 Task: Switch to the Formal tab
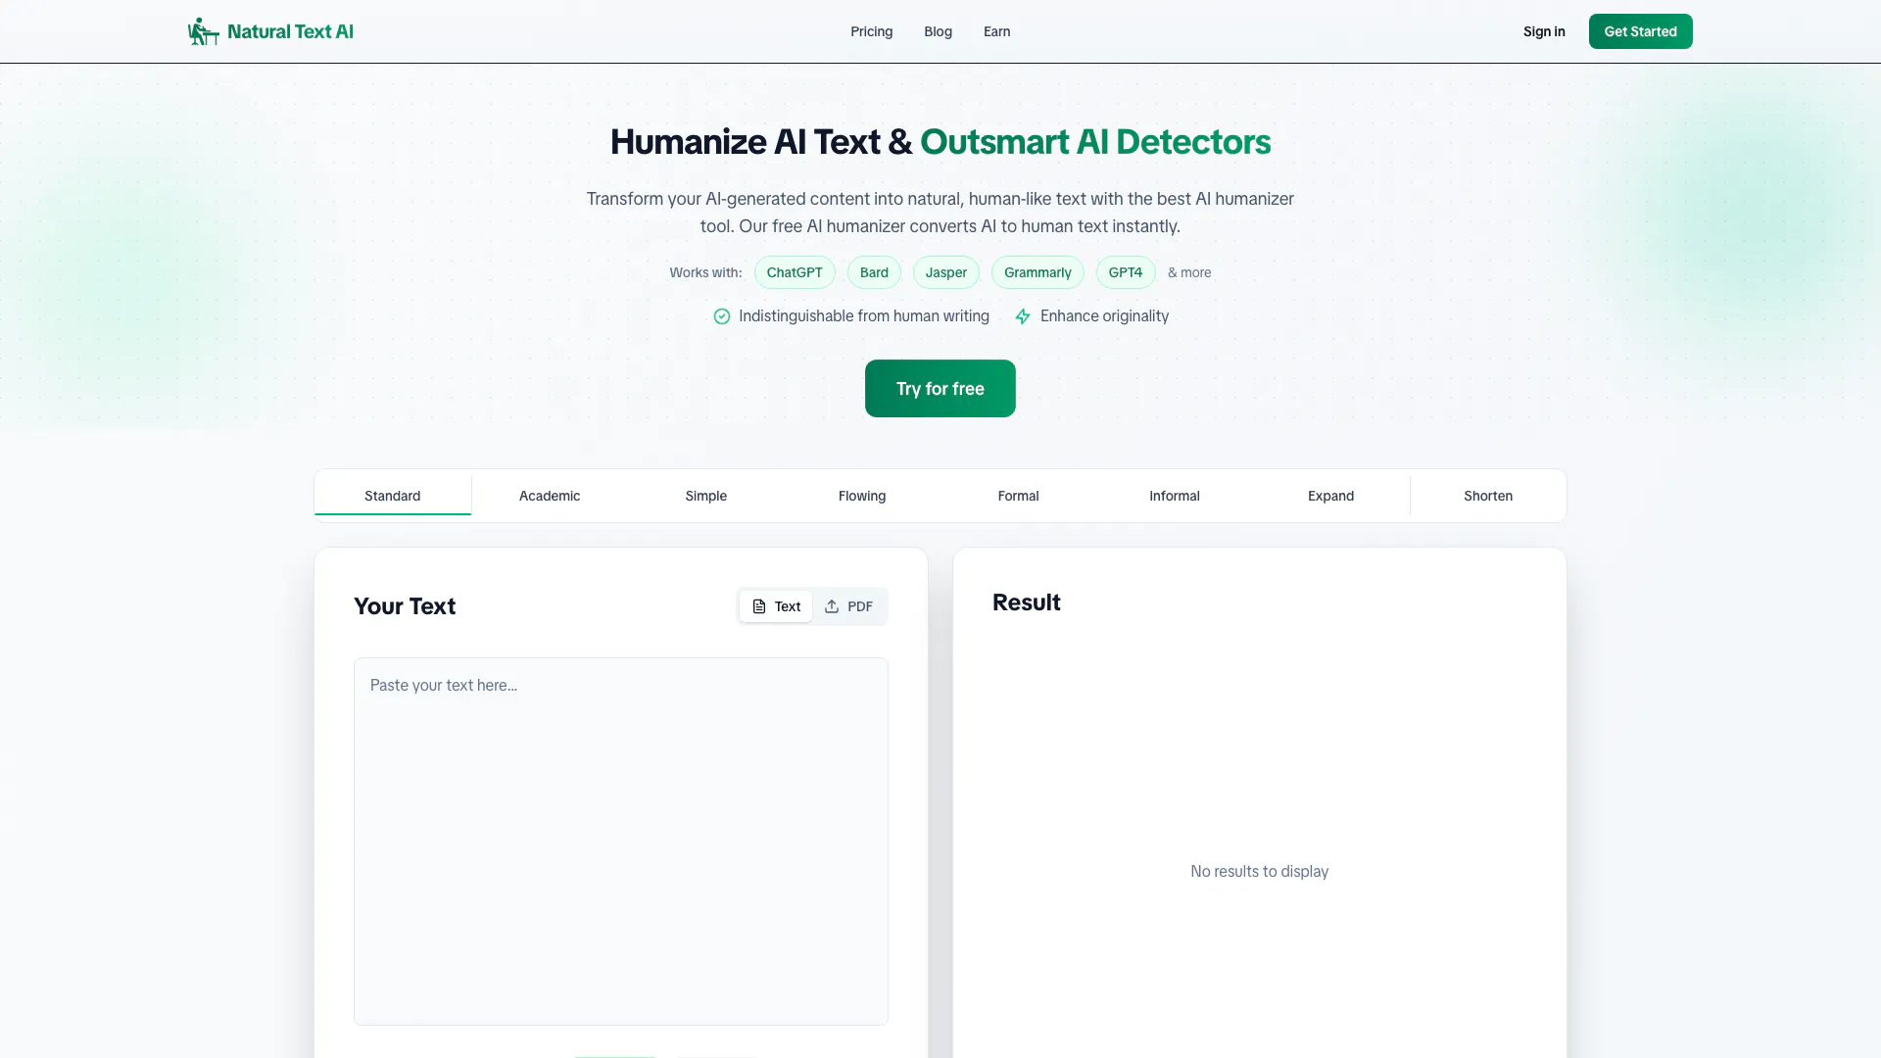1018,496
